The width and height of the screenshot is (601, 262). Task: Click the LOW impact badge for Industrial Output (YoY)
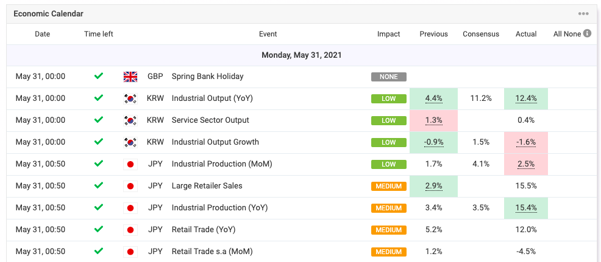coord(389,98)
